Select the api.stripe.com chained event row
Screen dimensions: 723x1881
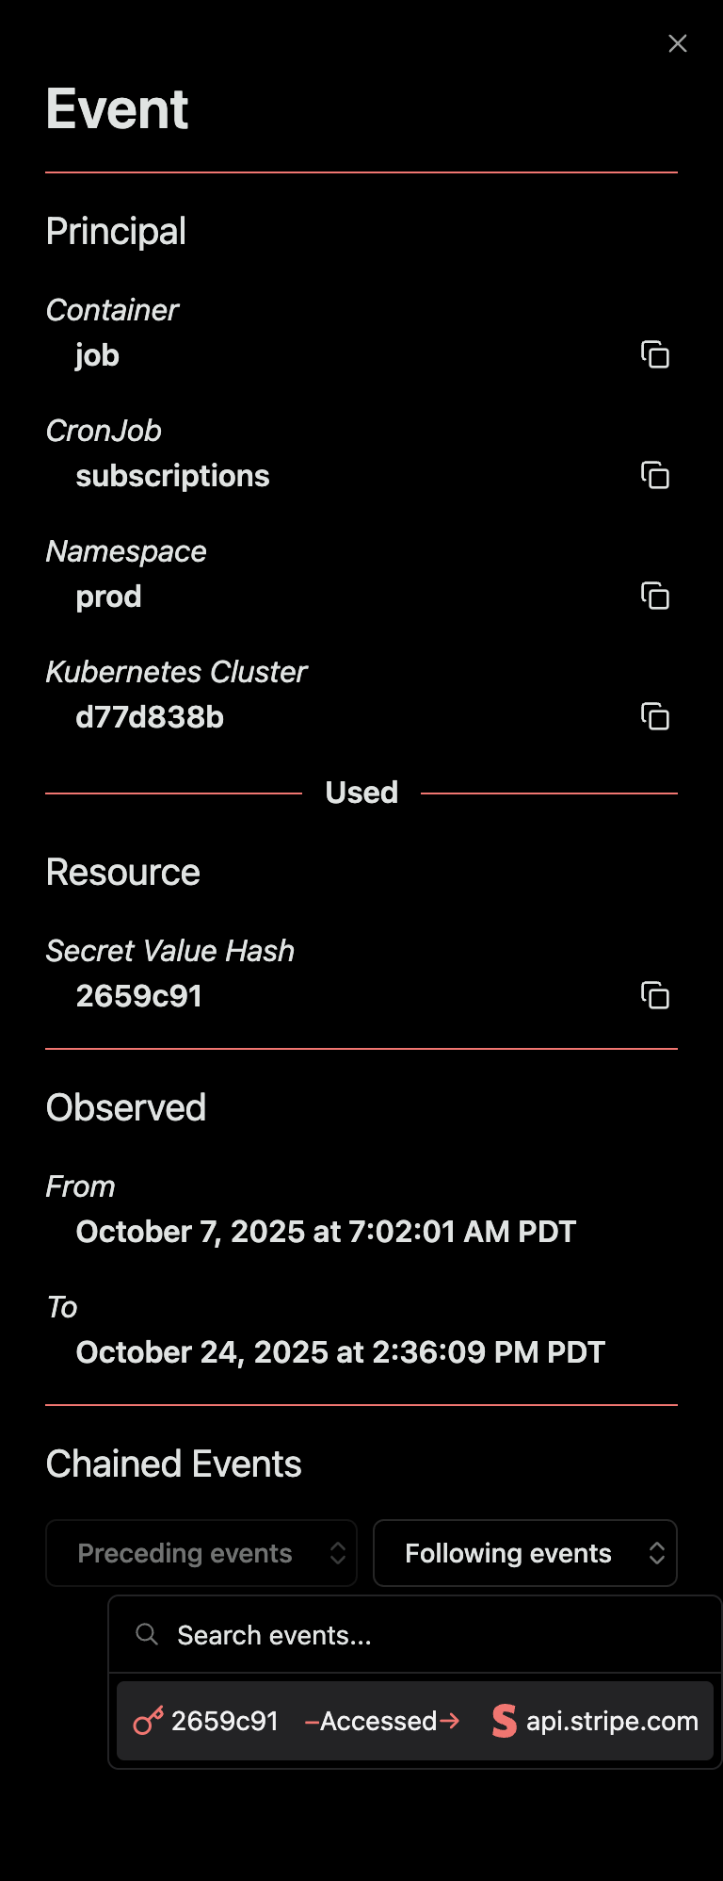(415, 1721)
